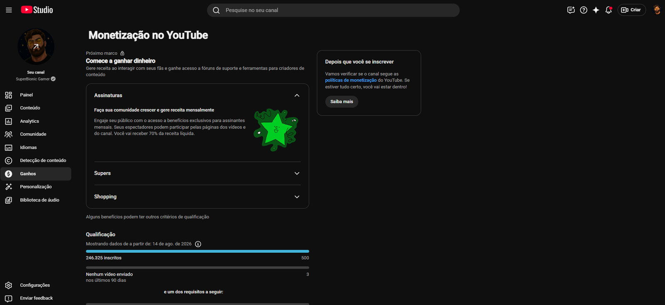The width and height of the screenshot is (665, 305).
Task: Click the "246.325 inscritos" text
Action: (x=104, y=258)
